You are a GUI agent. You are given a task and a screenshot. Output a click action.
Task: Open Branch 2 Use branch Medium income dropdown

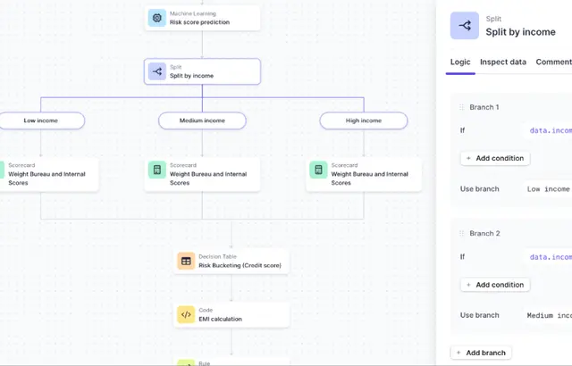coord(548,315)
